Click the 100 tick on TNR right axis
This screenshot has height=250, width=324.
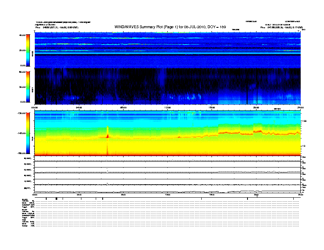coord(304,121)
